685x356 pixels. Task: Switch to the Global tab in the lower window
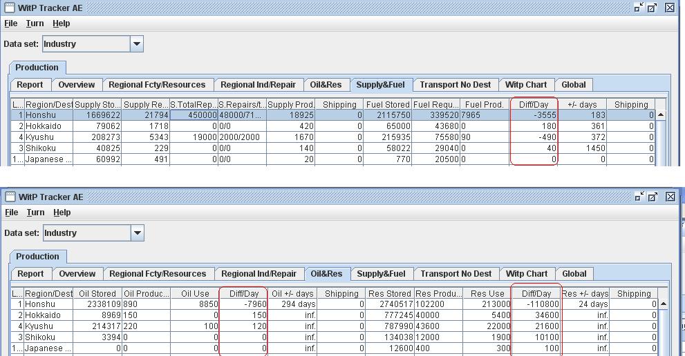(574, 273)
